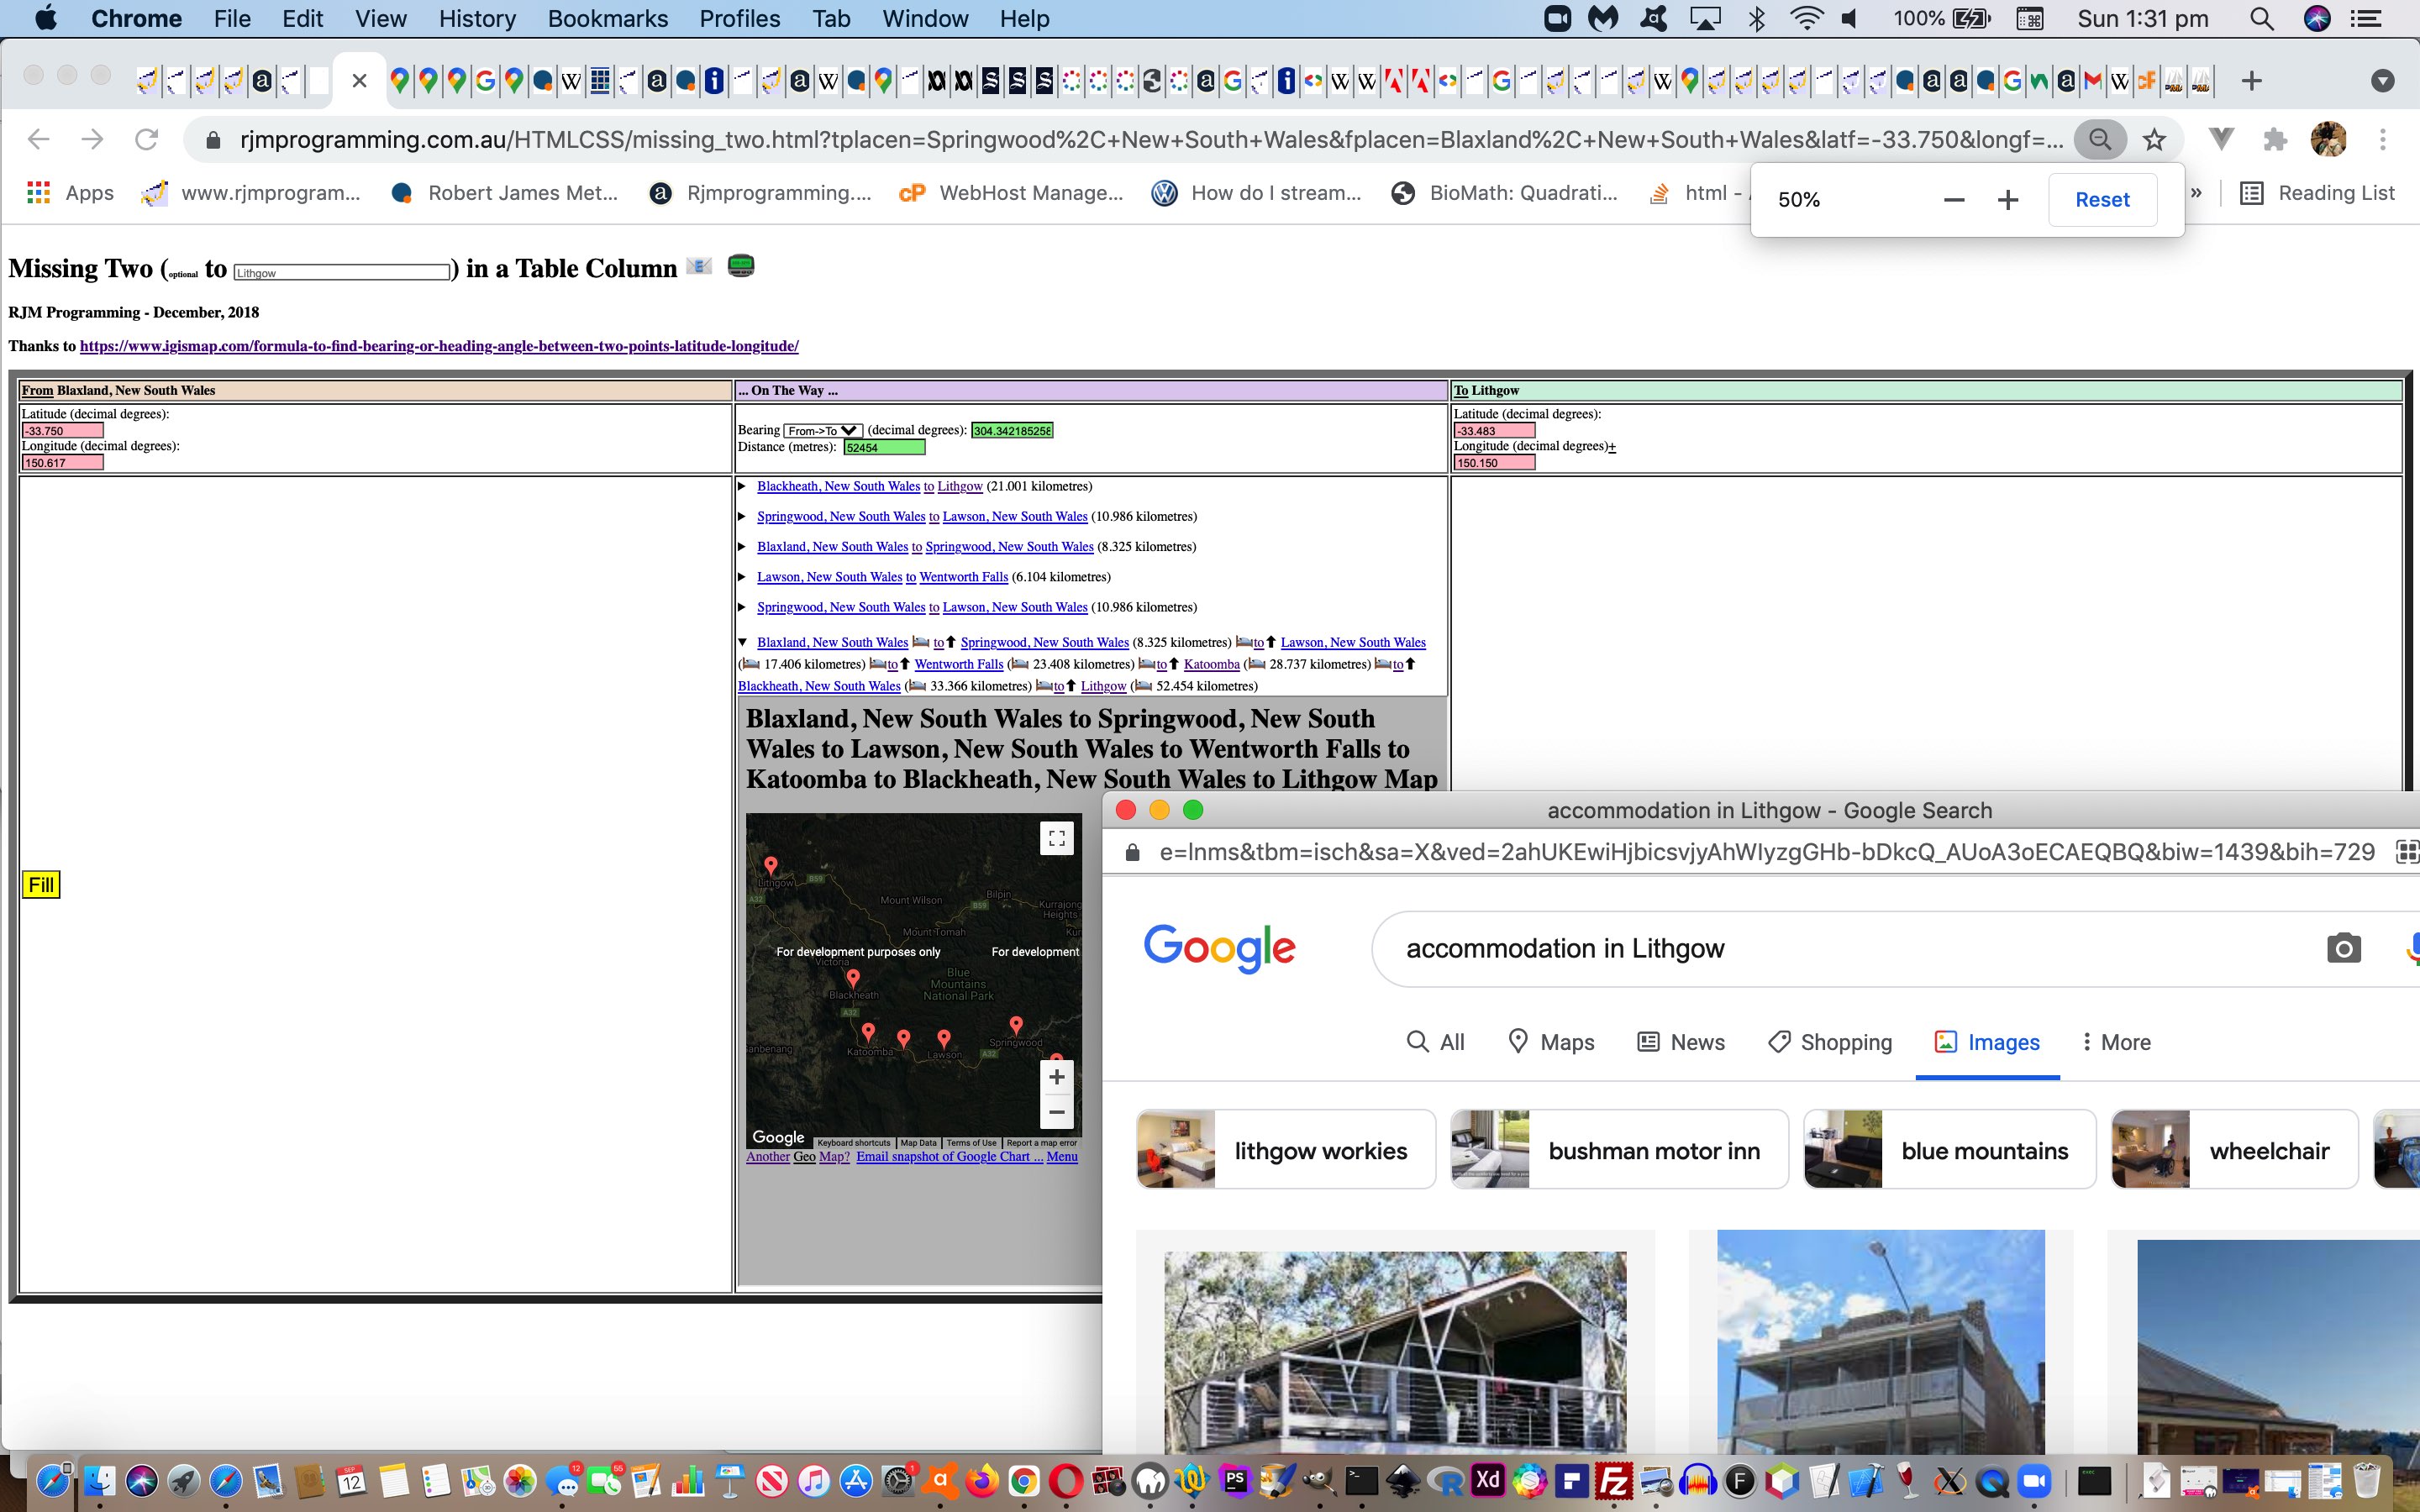2420x1512 pixels.
Task: Click the From latitude -33.750 field
Action: click(62, 431)
